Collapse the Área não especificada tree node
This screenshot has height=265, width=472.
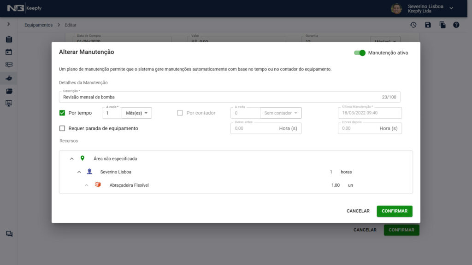(71, 159)
